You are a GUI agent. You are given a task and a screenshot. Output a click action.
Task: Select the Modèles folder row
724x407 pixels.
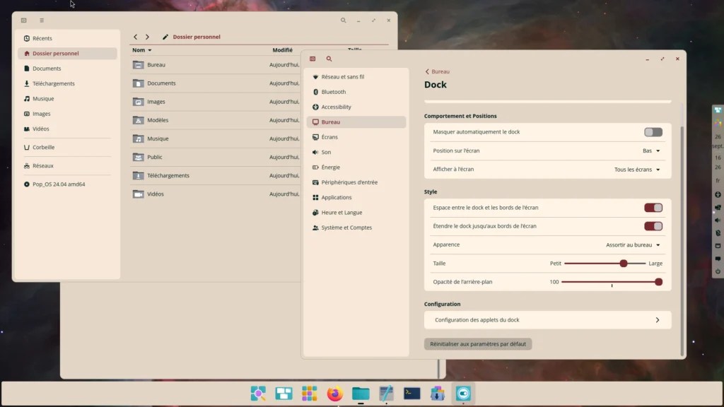pos(216,120)
